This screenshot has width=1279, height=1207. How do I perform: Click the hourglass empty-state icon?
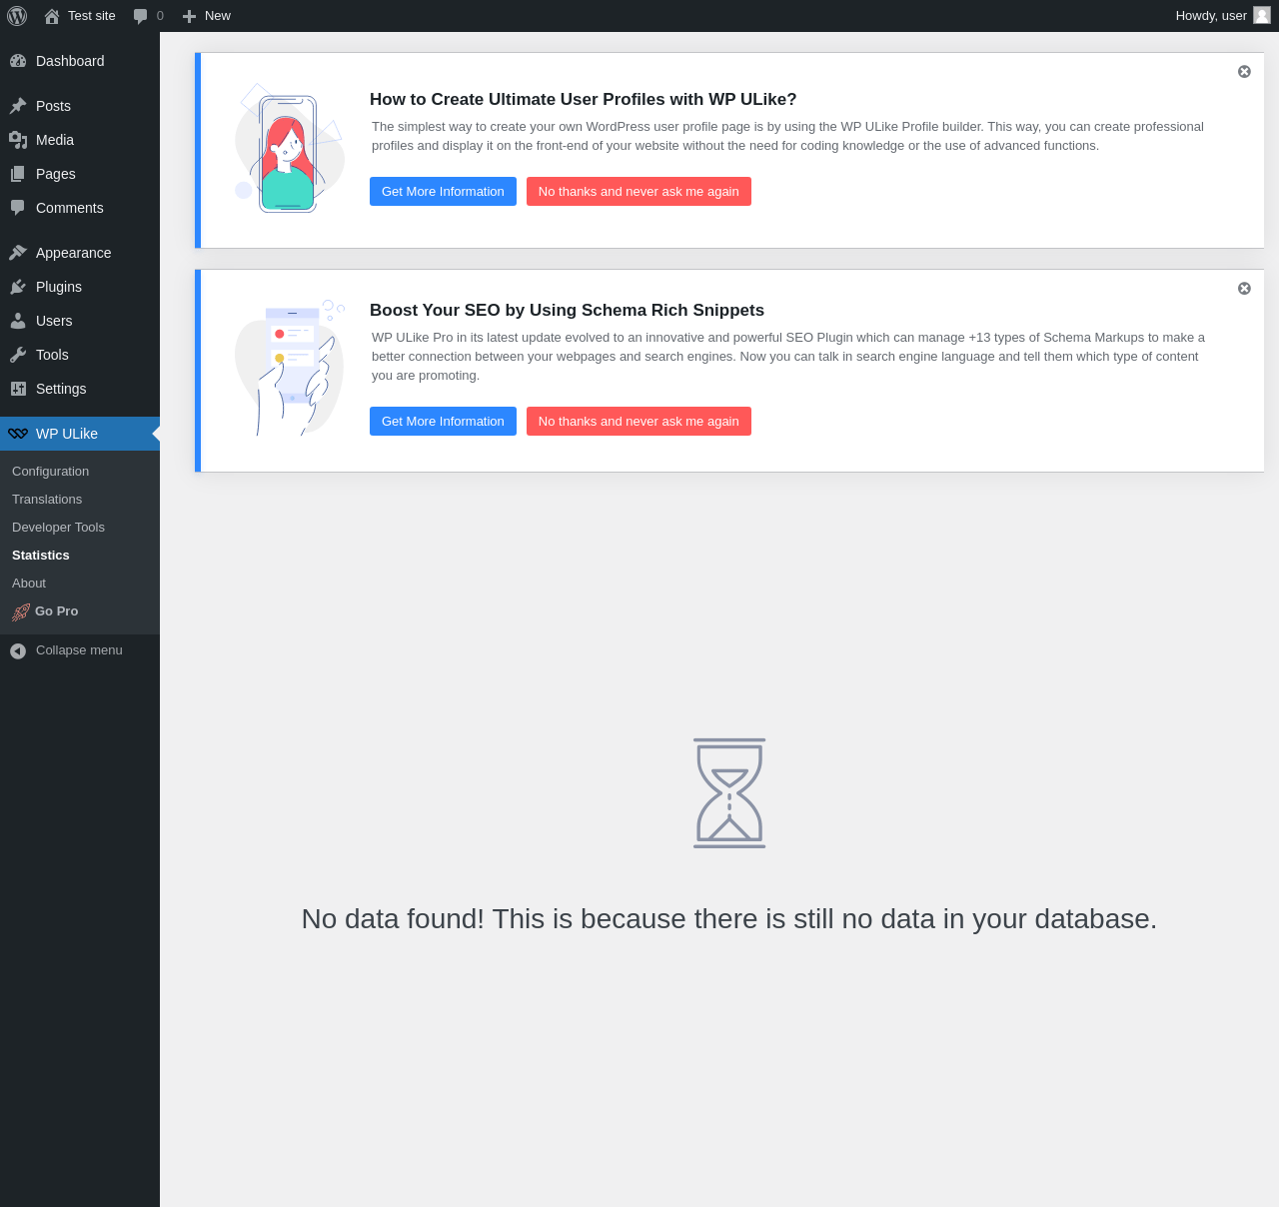[x=729, y=793]
